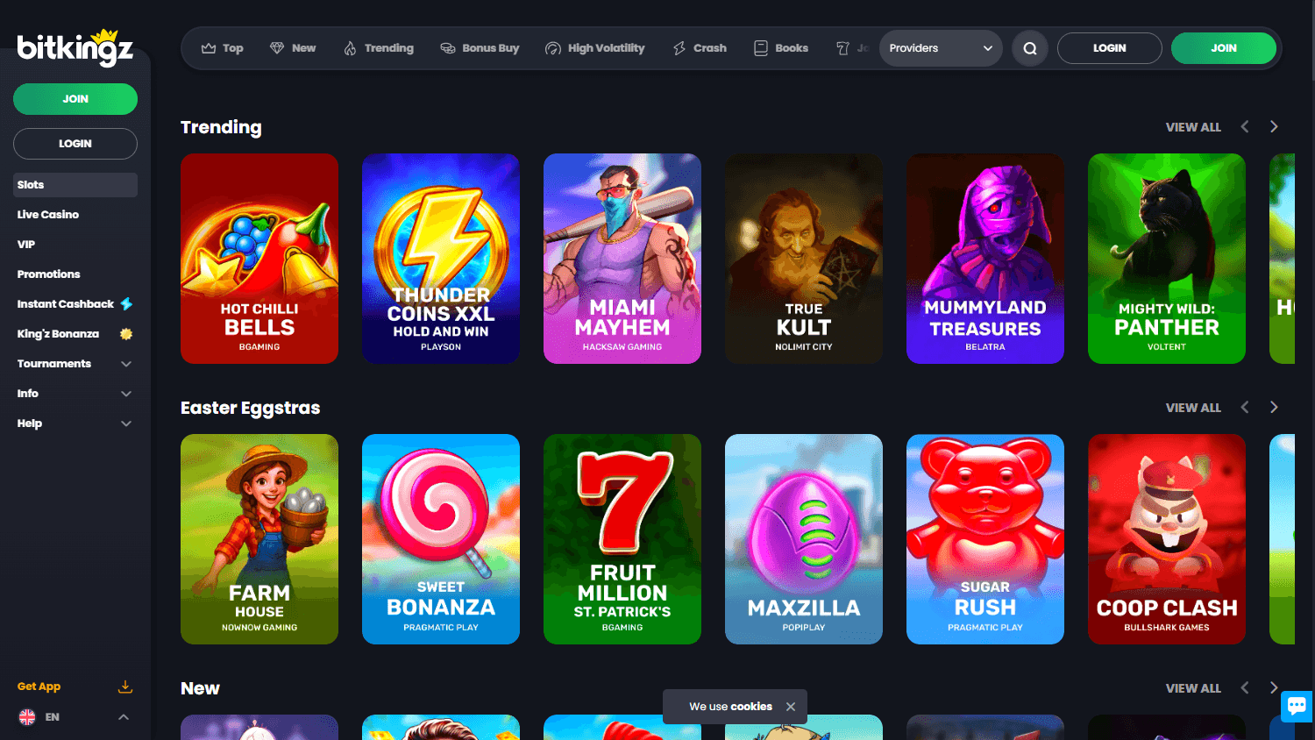Expand the Tournaments sidebar section
The height and width of the screenshot is (740, 1315).
click(x=75, y=363)
